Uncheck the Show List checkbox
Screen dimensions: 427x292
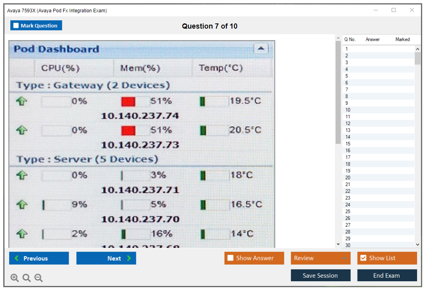point(363,258)
